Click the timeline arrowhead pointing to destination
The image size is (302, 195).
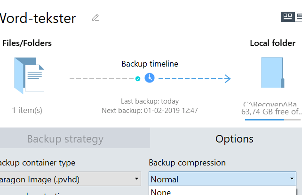pyautogui.click(x=227, y=79)
